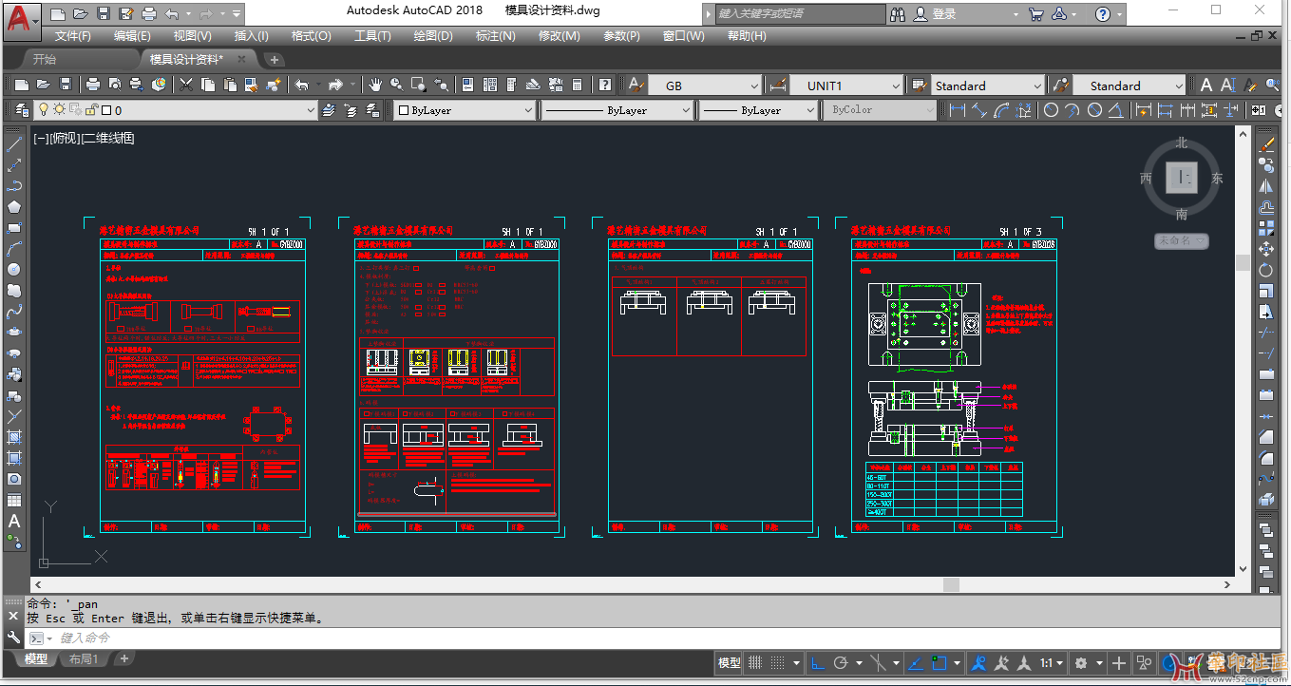Viewport: 1291px width, 686px height.
Task: Click the Autodesk App Store cart icon
Action: [1035, 14]
